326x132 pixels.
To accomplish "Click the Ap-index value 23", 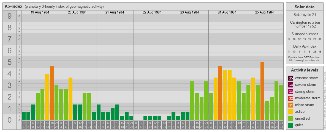I will click(x=315, y=51).
